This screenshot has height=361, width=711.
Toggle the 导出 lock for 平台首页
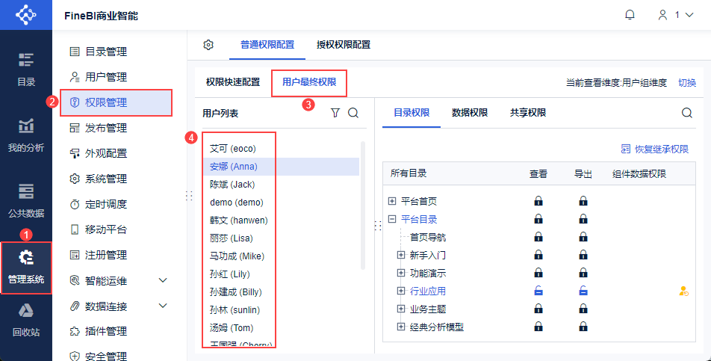583,201
